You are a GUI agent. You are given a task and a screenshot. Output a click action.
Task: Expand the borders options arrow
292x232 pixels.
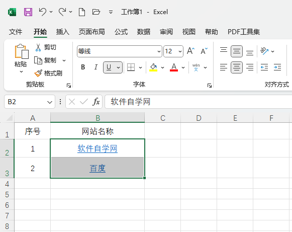(140, 67)
